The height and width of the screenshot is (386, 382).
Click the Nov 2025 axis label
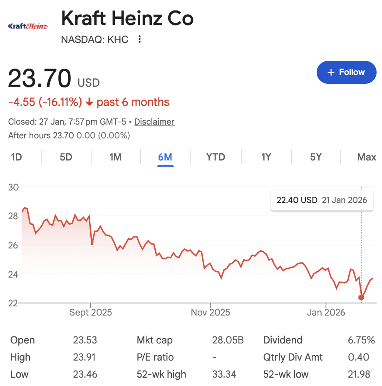(211, 312)
